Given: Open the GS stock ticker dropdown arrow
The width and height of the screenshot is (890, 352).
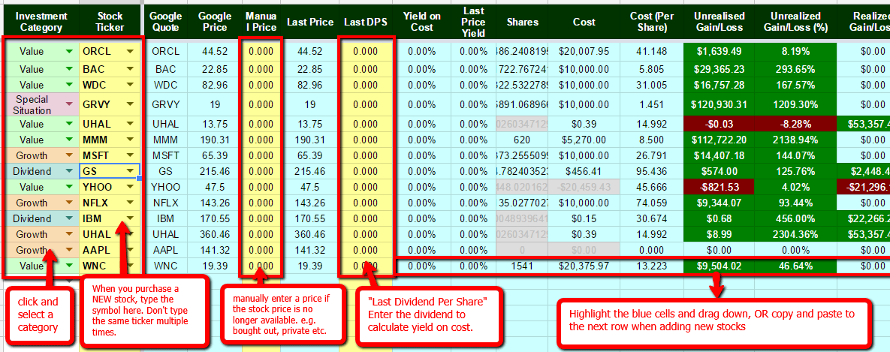Looking at the screenshot, I should click(x=131, y=170).
